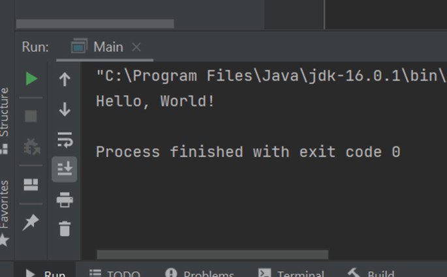Open the Restore Layout icon

[x=31, y=184]
